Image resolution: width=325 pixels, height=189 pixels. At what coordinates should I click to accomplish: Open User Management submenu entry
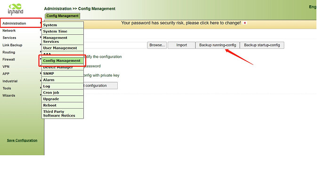pos(63,48)
